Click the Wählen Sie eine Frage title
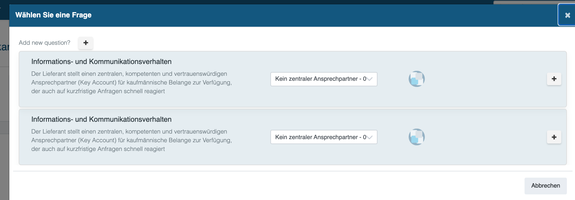575x200 pixels. [x=53, y=15]
